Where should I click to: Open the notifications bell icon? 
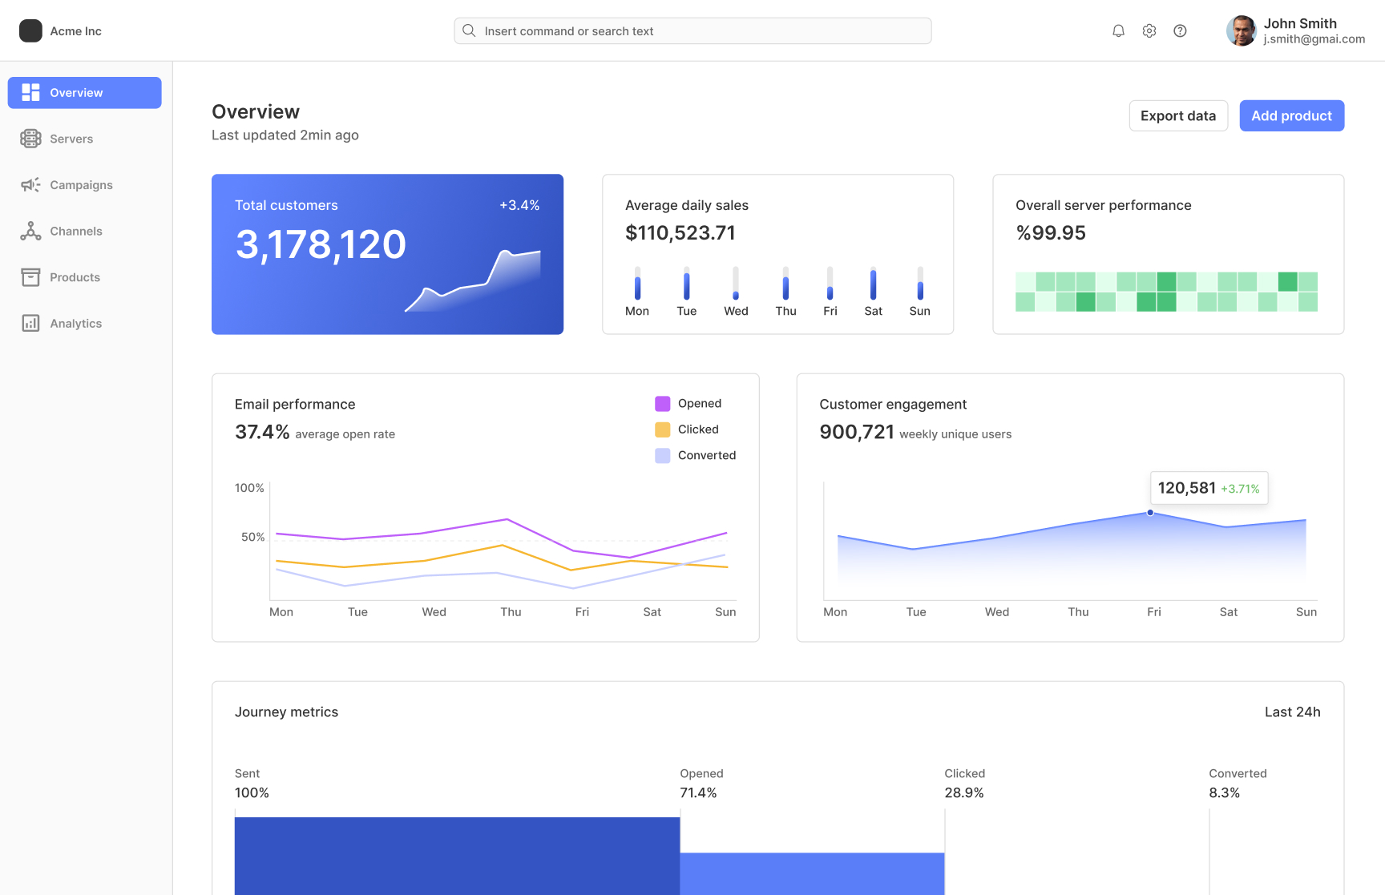pos(1118,30)
